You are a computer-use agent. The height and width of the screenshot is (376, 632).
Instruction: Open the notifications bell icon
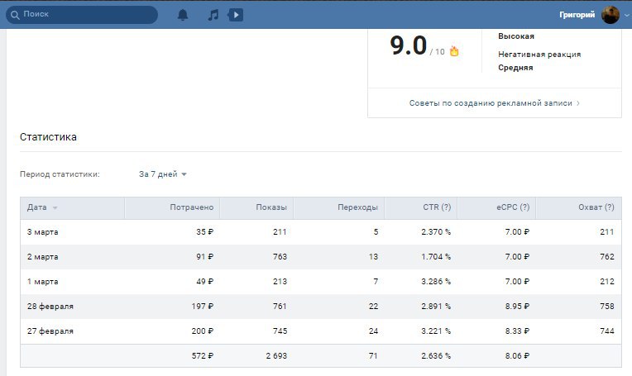tap(183, 15)
